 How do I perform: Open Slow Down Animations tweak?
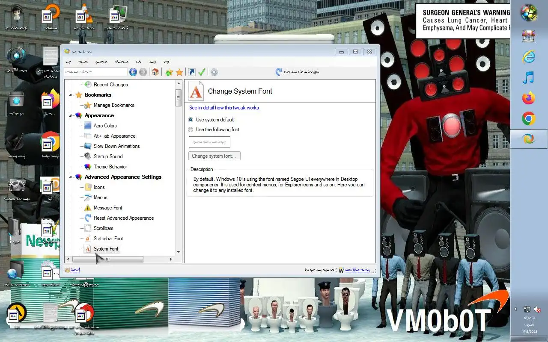pyautogui.click(x=116, y=146)
